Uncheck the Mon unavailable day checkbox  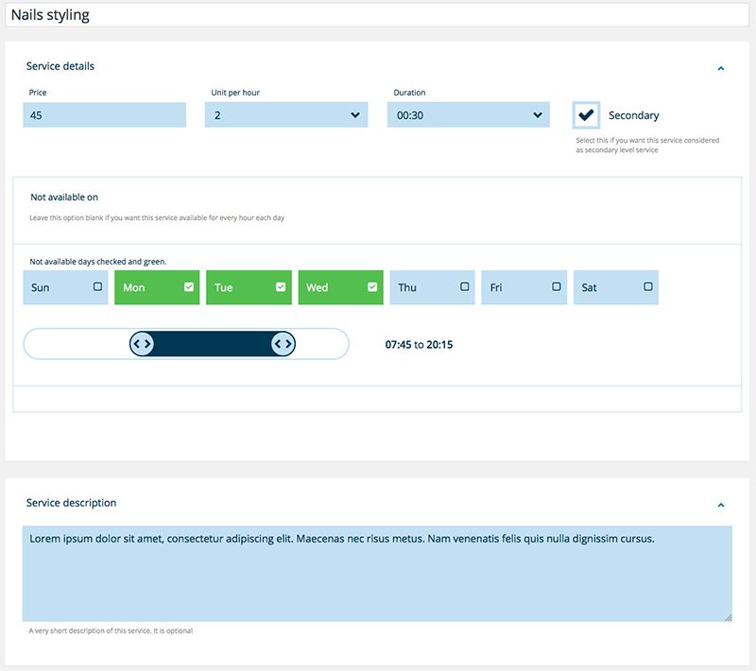click(x=189, y=286)
